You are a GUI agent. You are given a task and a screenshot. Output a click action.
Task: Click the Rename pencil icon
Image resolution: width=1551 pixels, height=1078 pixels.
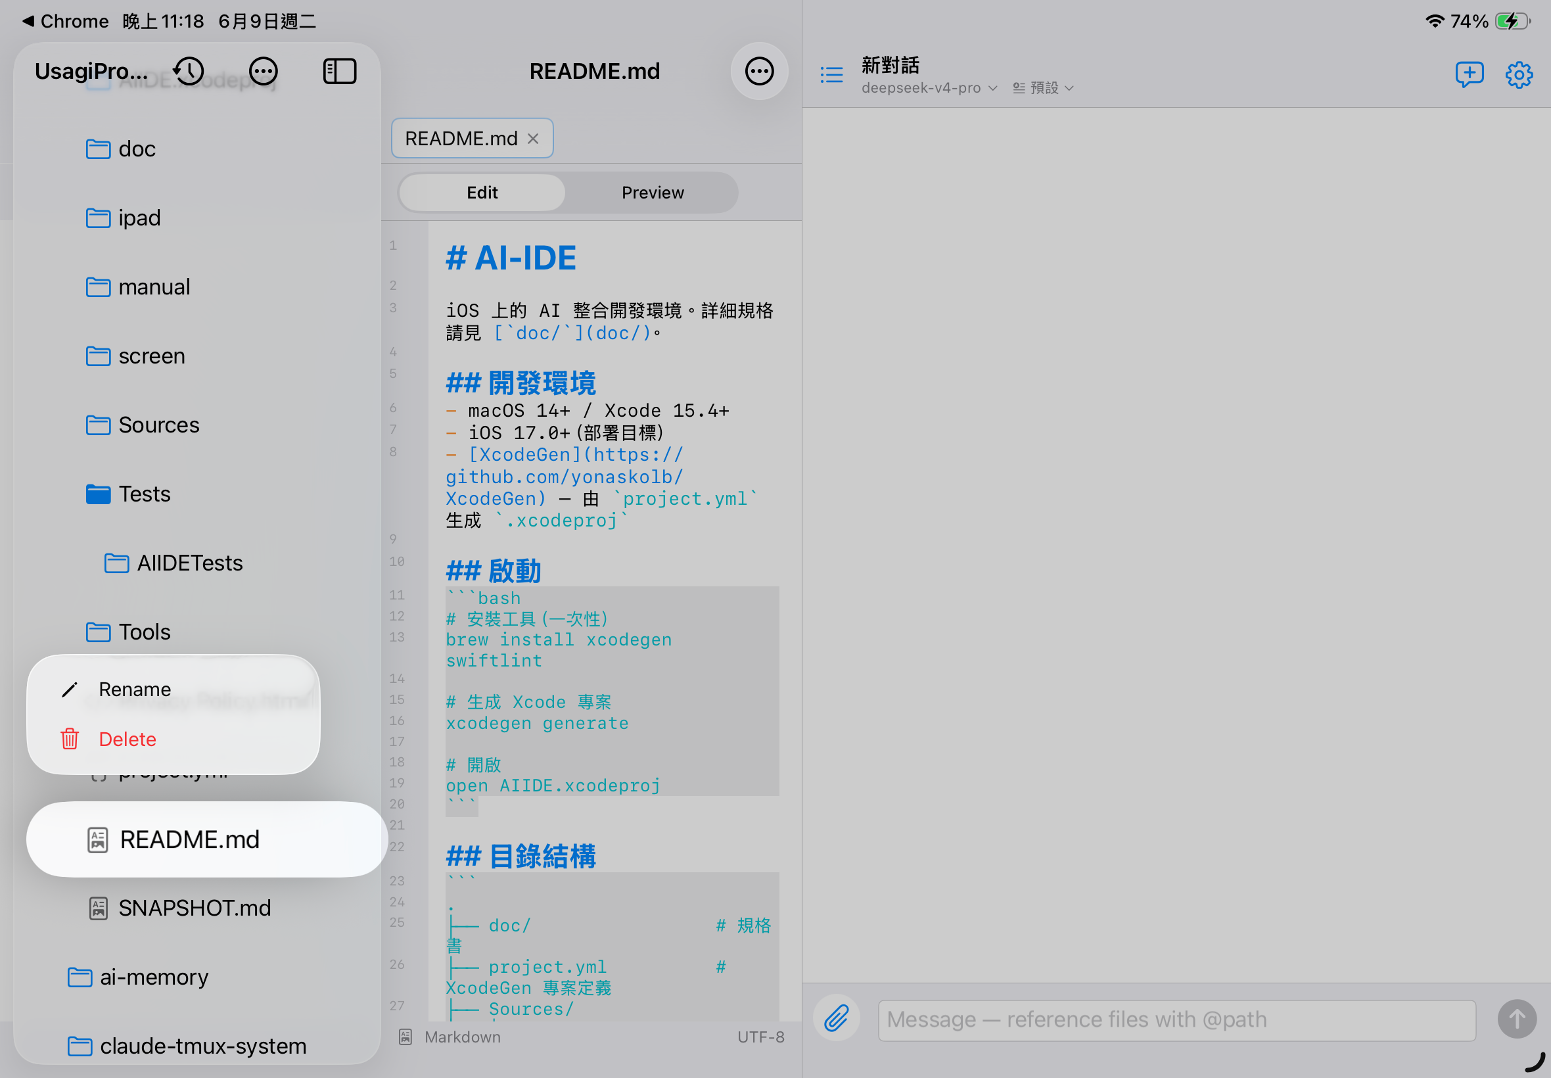pos(70,689)
